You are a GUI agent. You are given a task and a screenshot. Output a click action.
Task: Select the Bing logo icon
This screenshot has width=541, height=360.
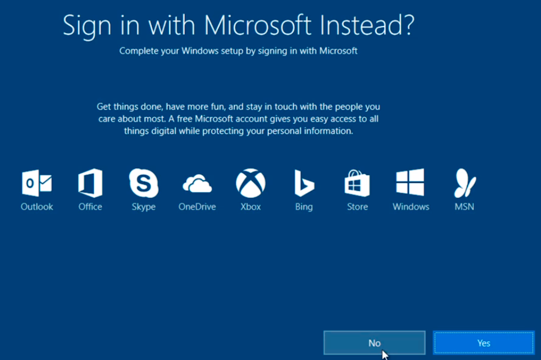coord(303,183)
